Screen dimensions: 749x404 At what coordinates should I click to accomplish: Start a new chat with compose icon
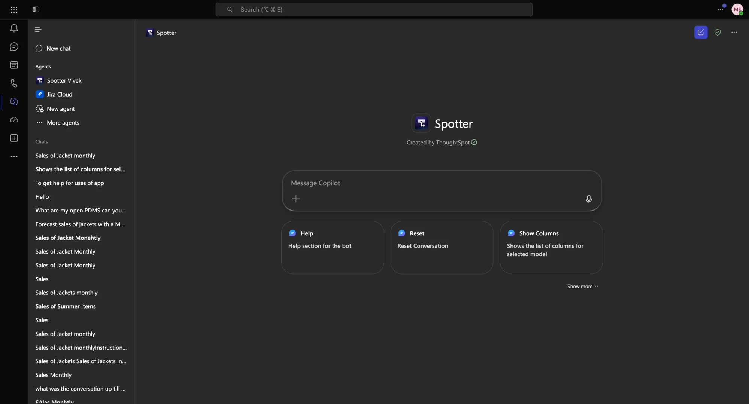point(701,33)
